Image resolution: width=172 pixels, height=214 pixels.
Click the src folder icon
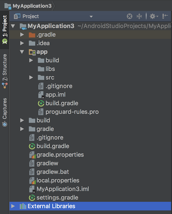41,78
